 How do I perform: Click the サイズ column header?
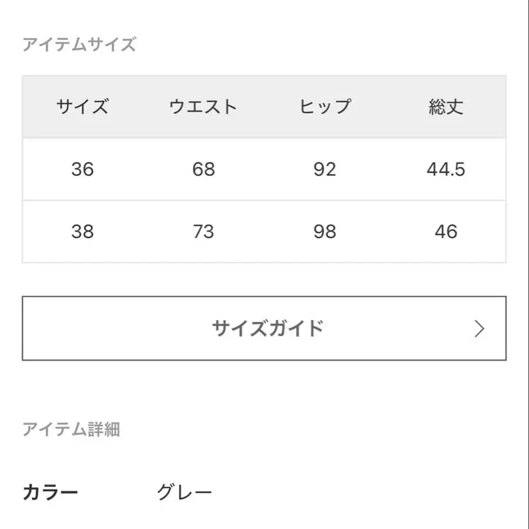(x=82, y=107)
